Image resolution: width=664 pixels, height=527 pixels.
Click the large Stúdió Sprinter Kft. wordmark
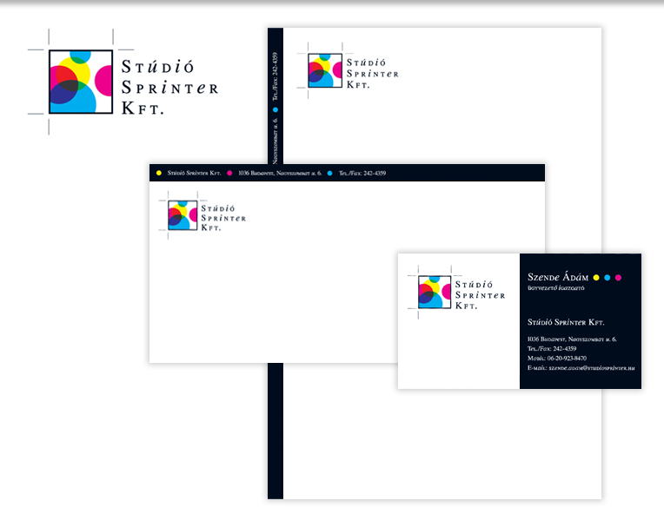point(169,87)
